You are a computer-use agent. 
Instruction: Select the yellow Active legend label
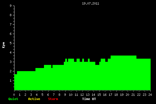coord(34,99)
